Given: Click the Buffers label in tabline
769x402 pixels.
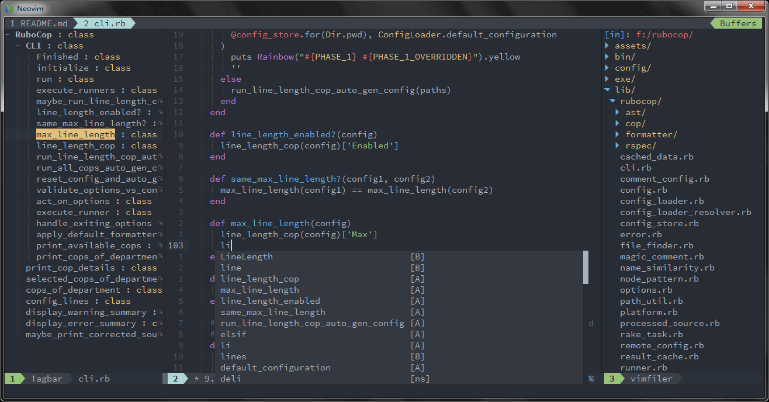Looking at the screenshot, I should [738, 23].
